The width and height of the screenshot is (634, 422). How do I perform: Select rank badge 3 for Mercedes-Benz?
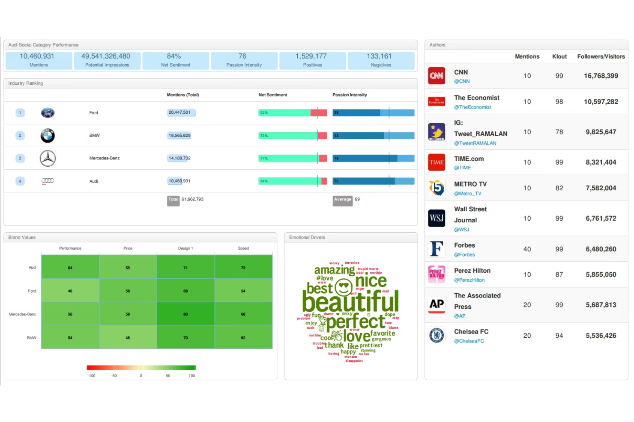tap(20, 158)
